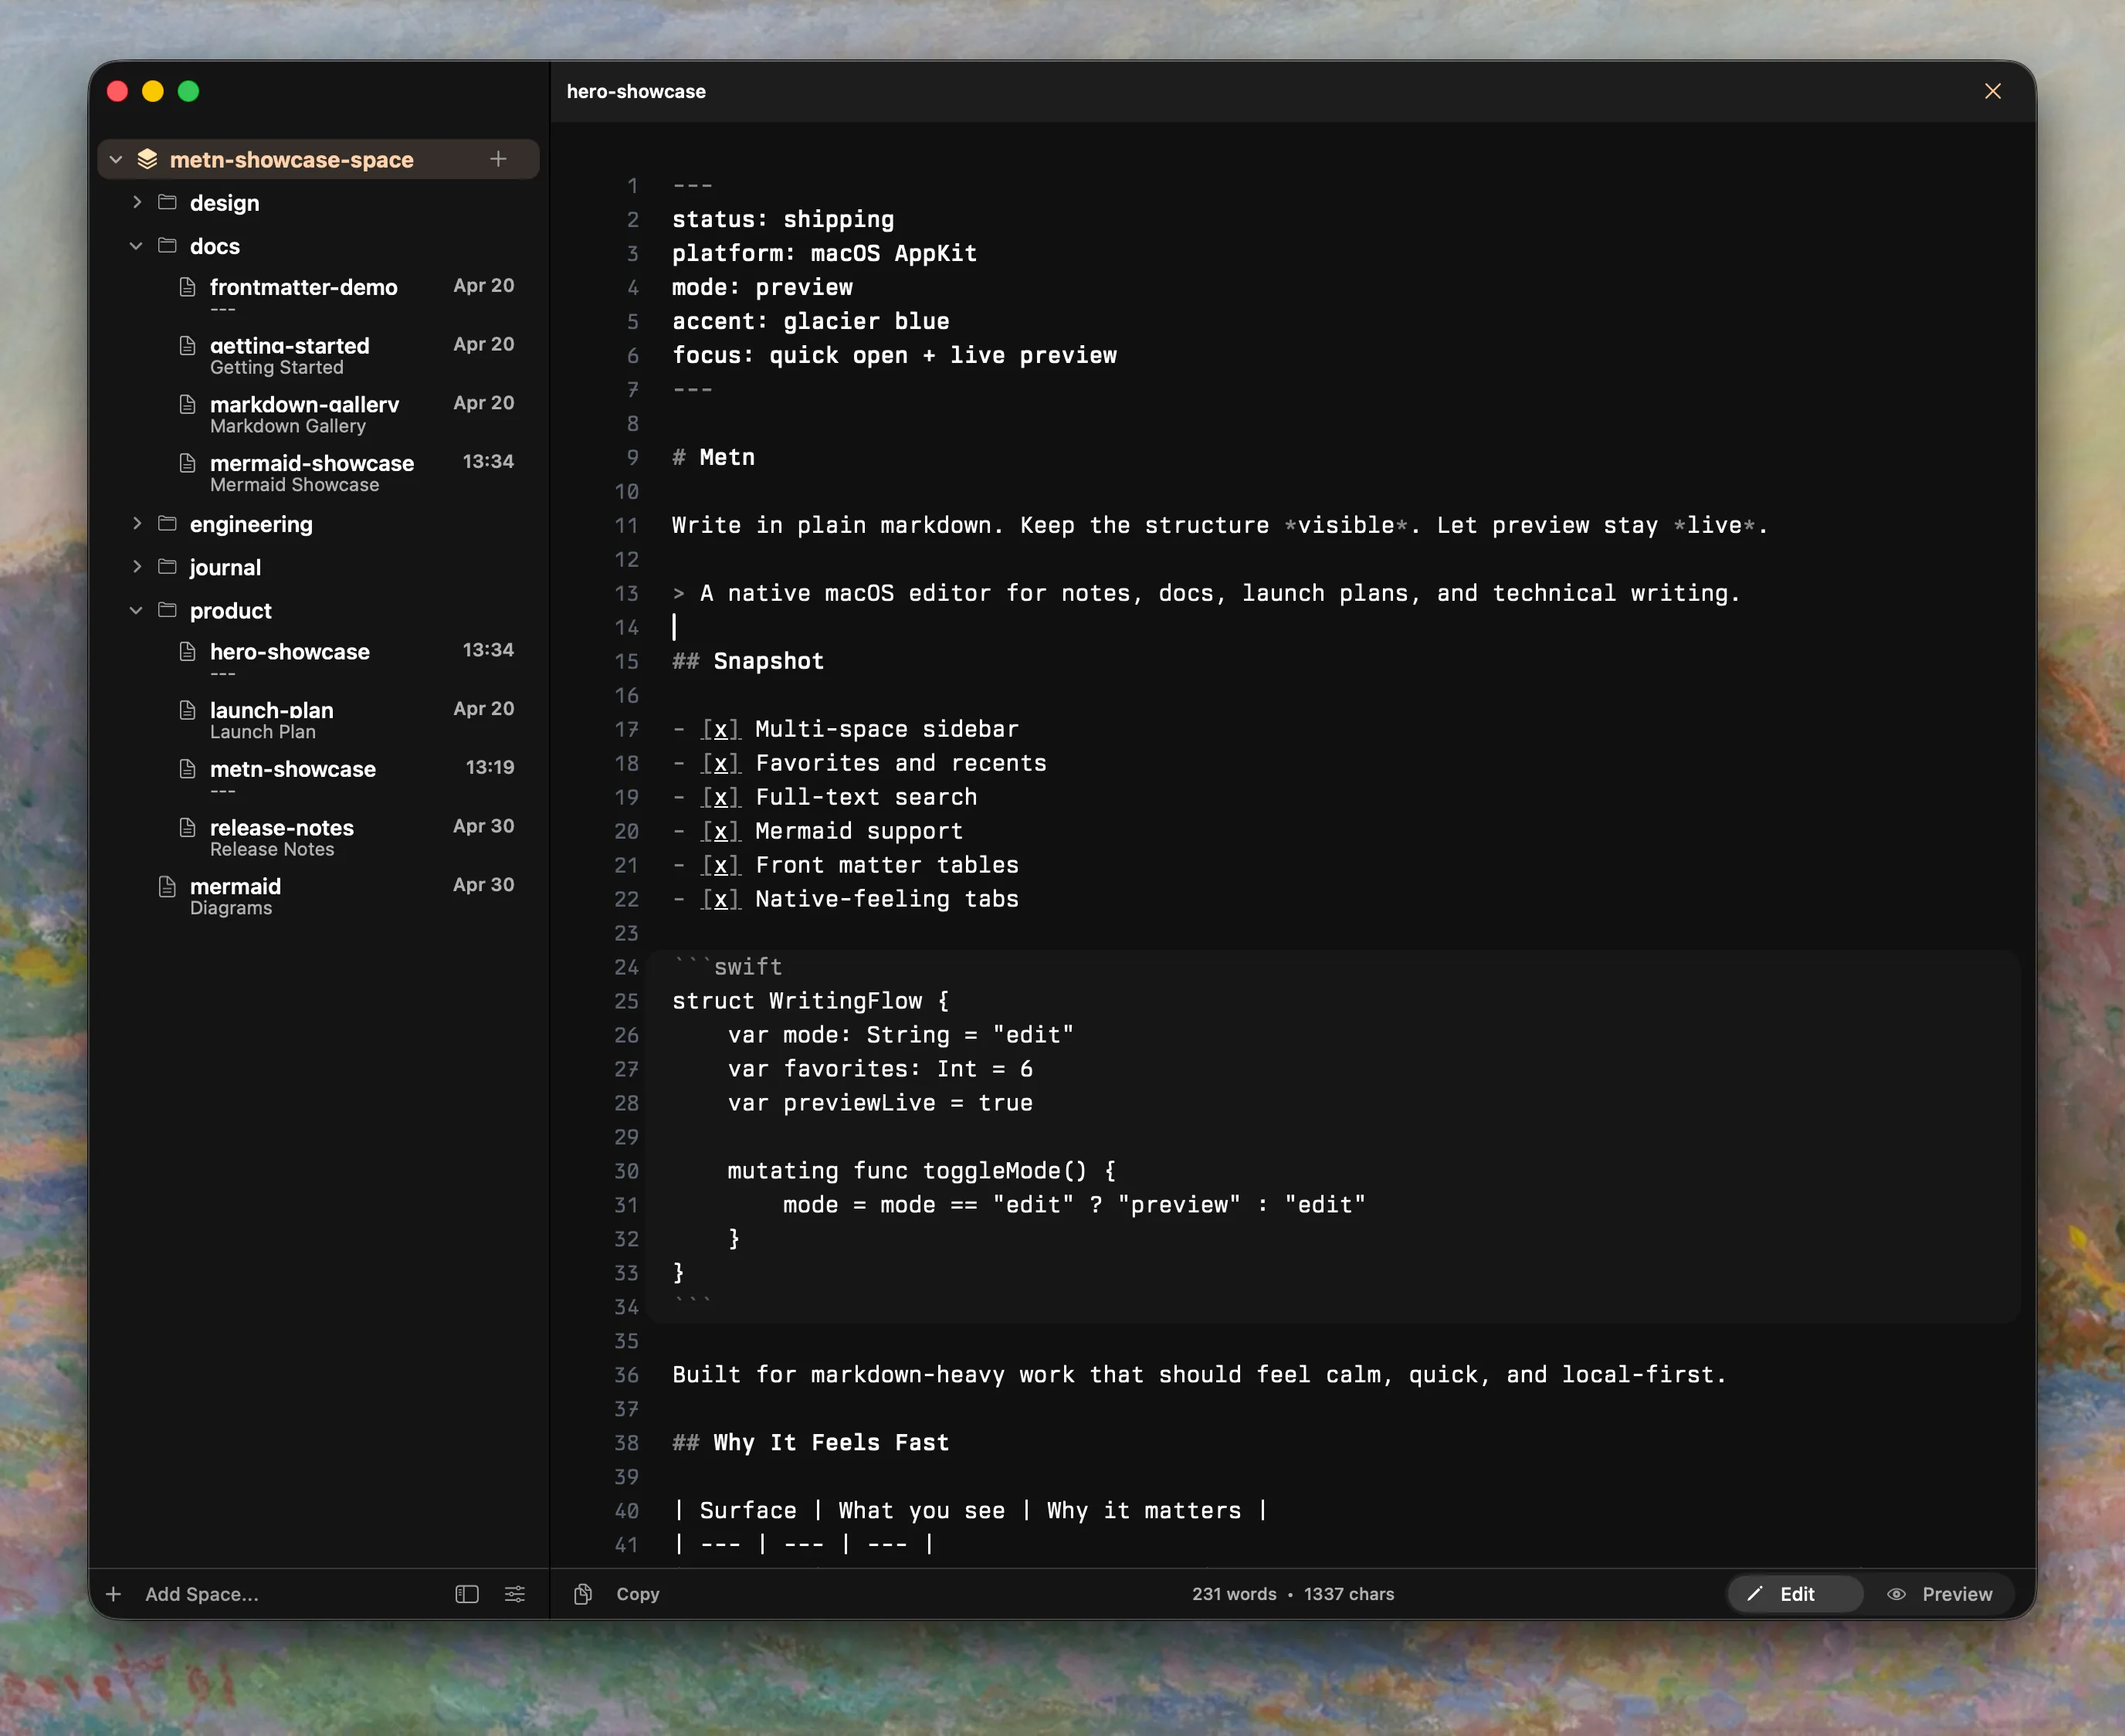The image size is (2125, 1736).
Task: Click line number 15 in gutter
Action: [627, 661]
